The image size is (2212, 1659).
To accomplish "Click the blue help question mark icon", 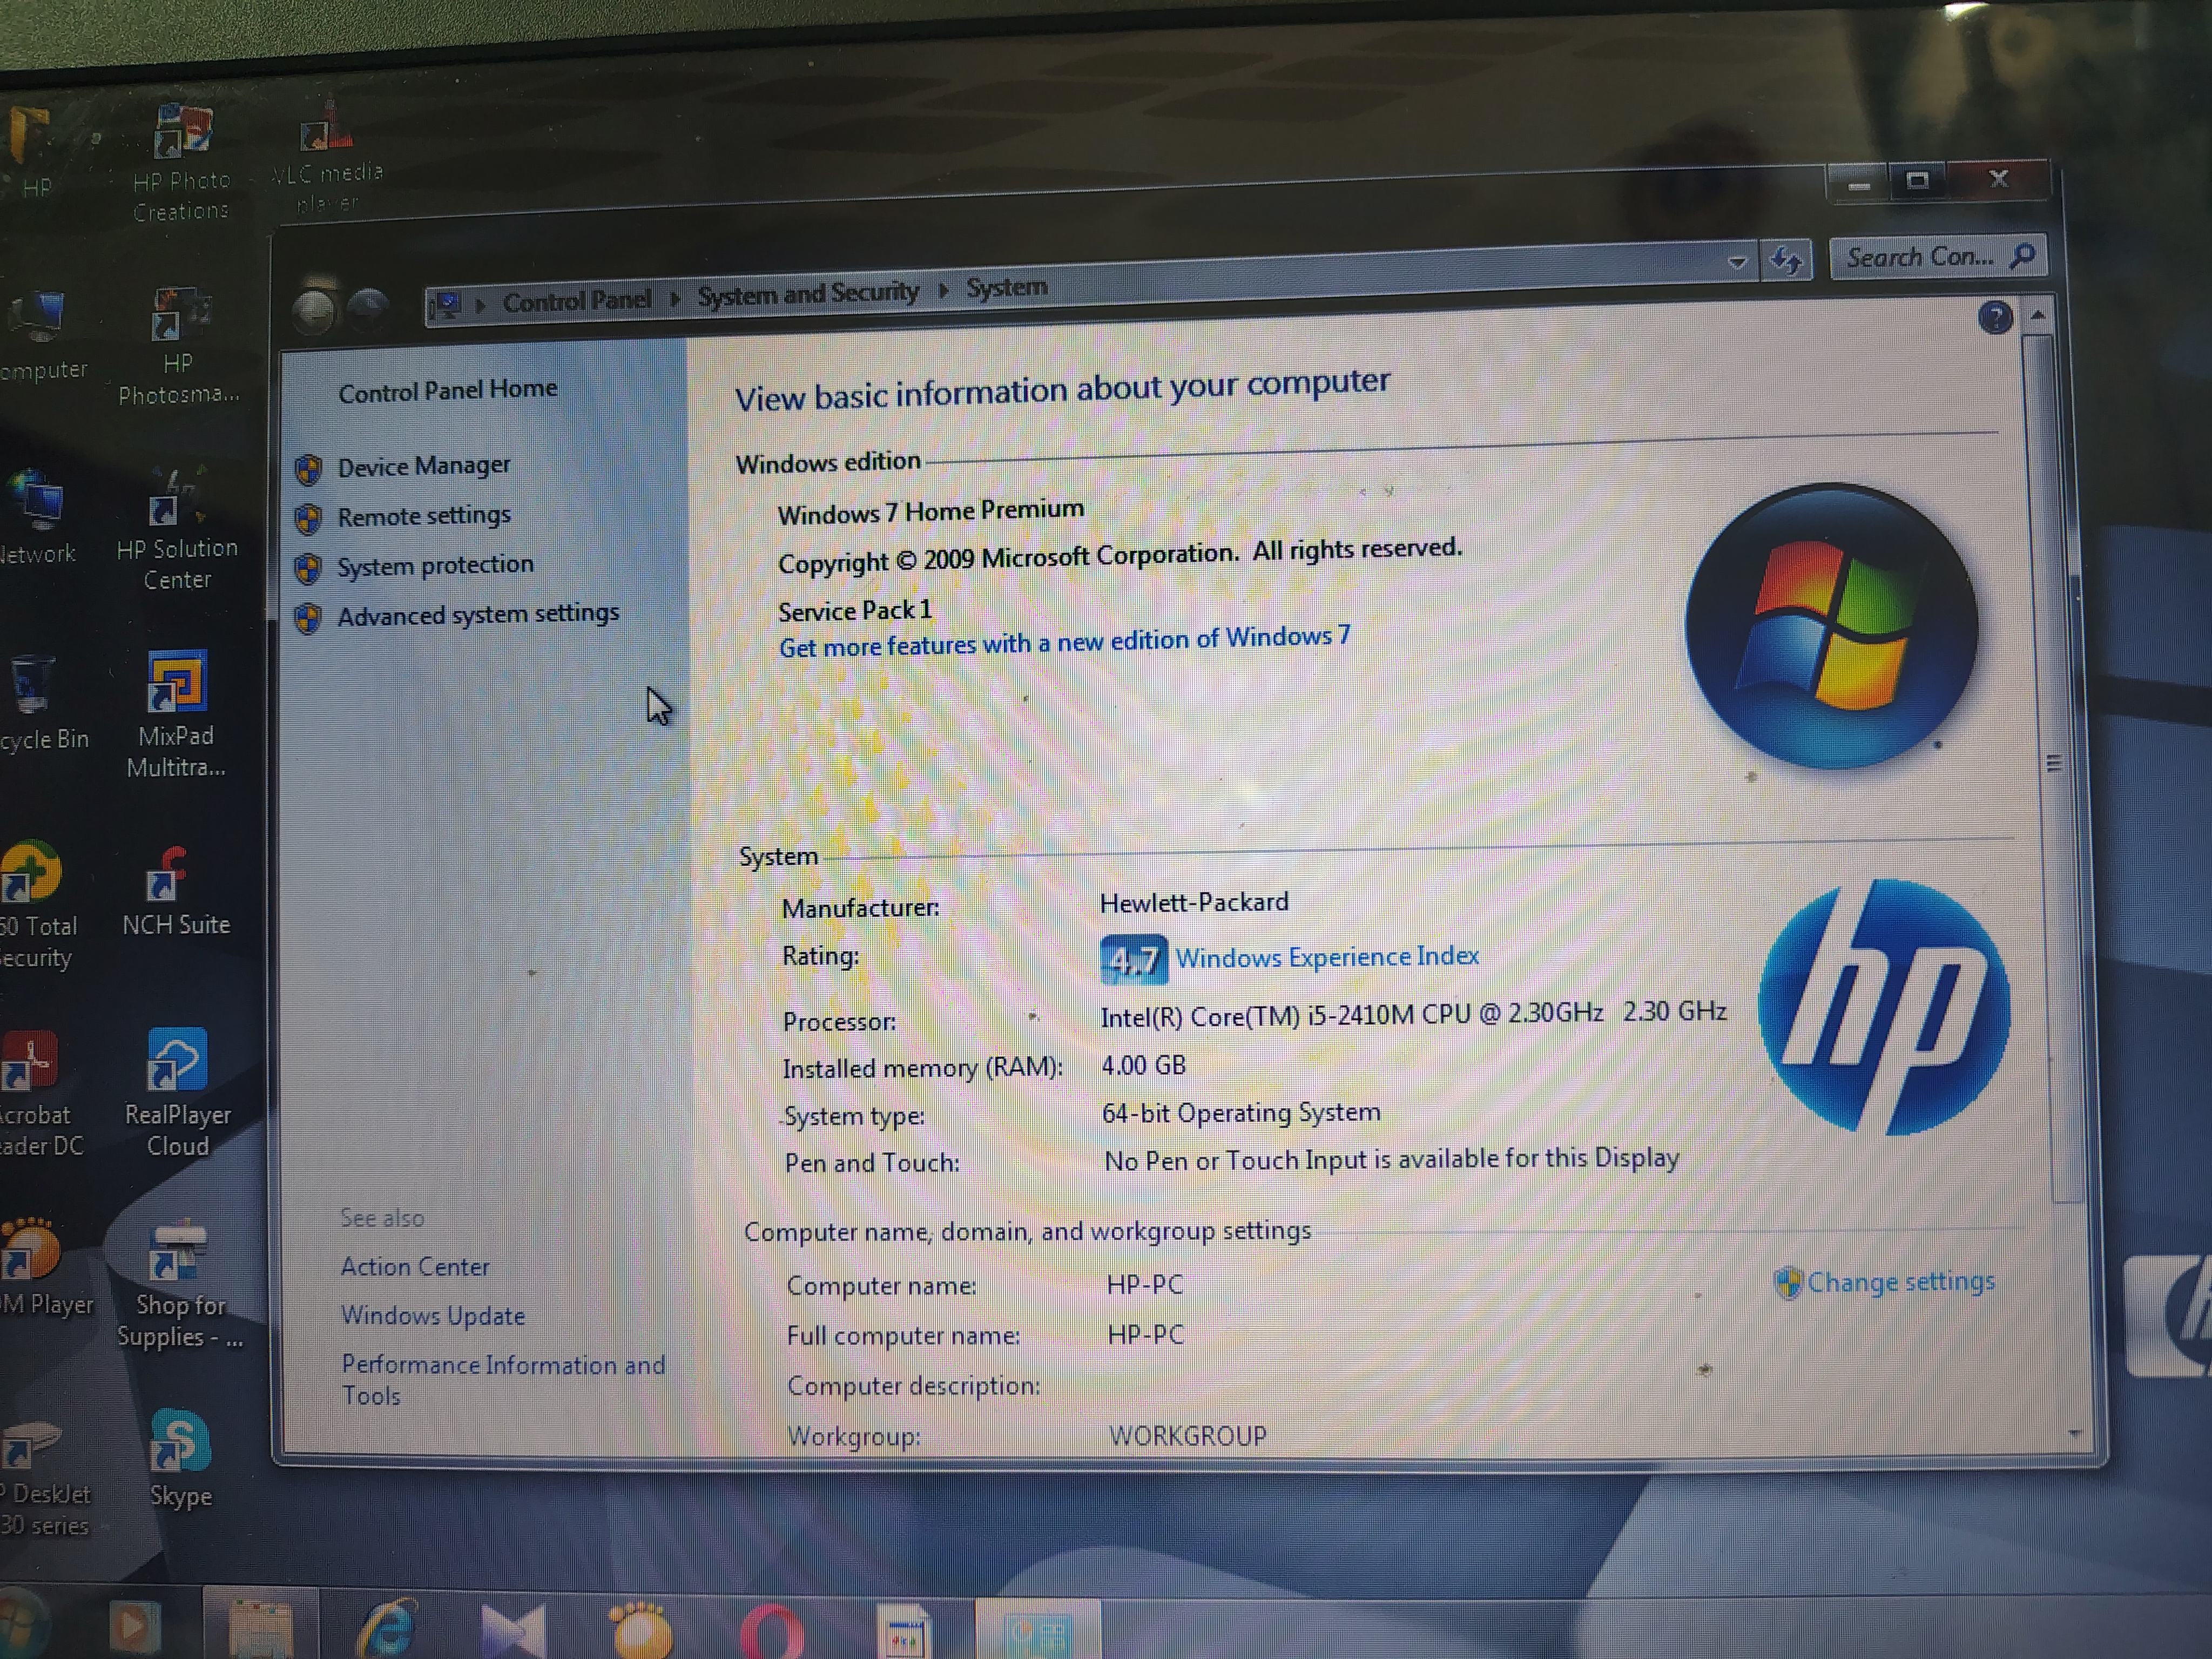I will (1995, 318).
